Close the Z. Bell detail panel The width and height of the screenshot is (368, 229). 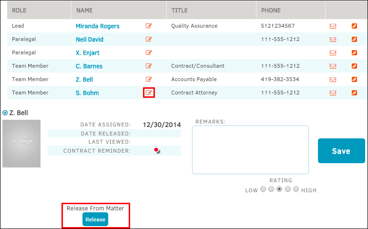(x=5, y=113)
